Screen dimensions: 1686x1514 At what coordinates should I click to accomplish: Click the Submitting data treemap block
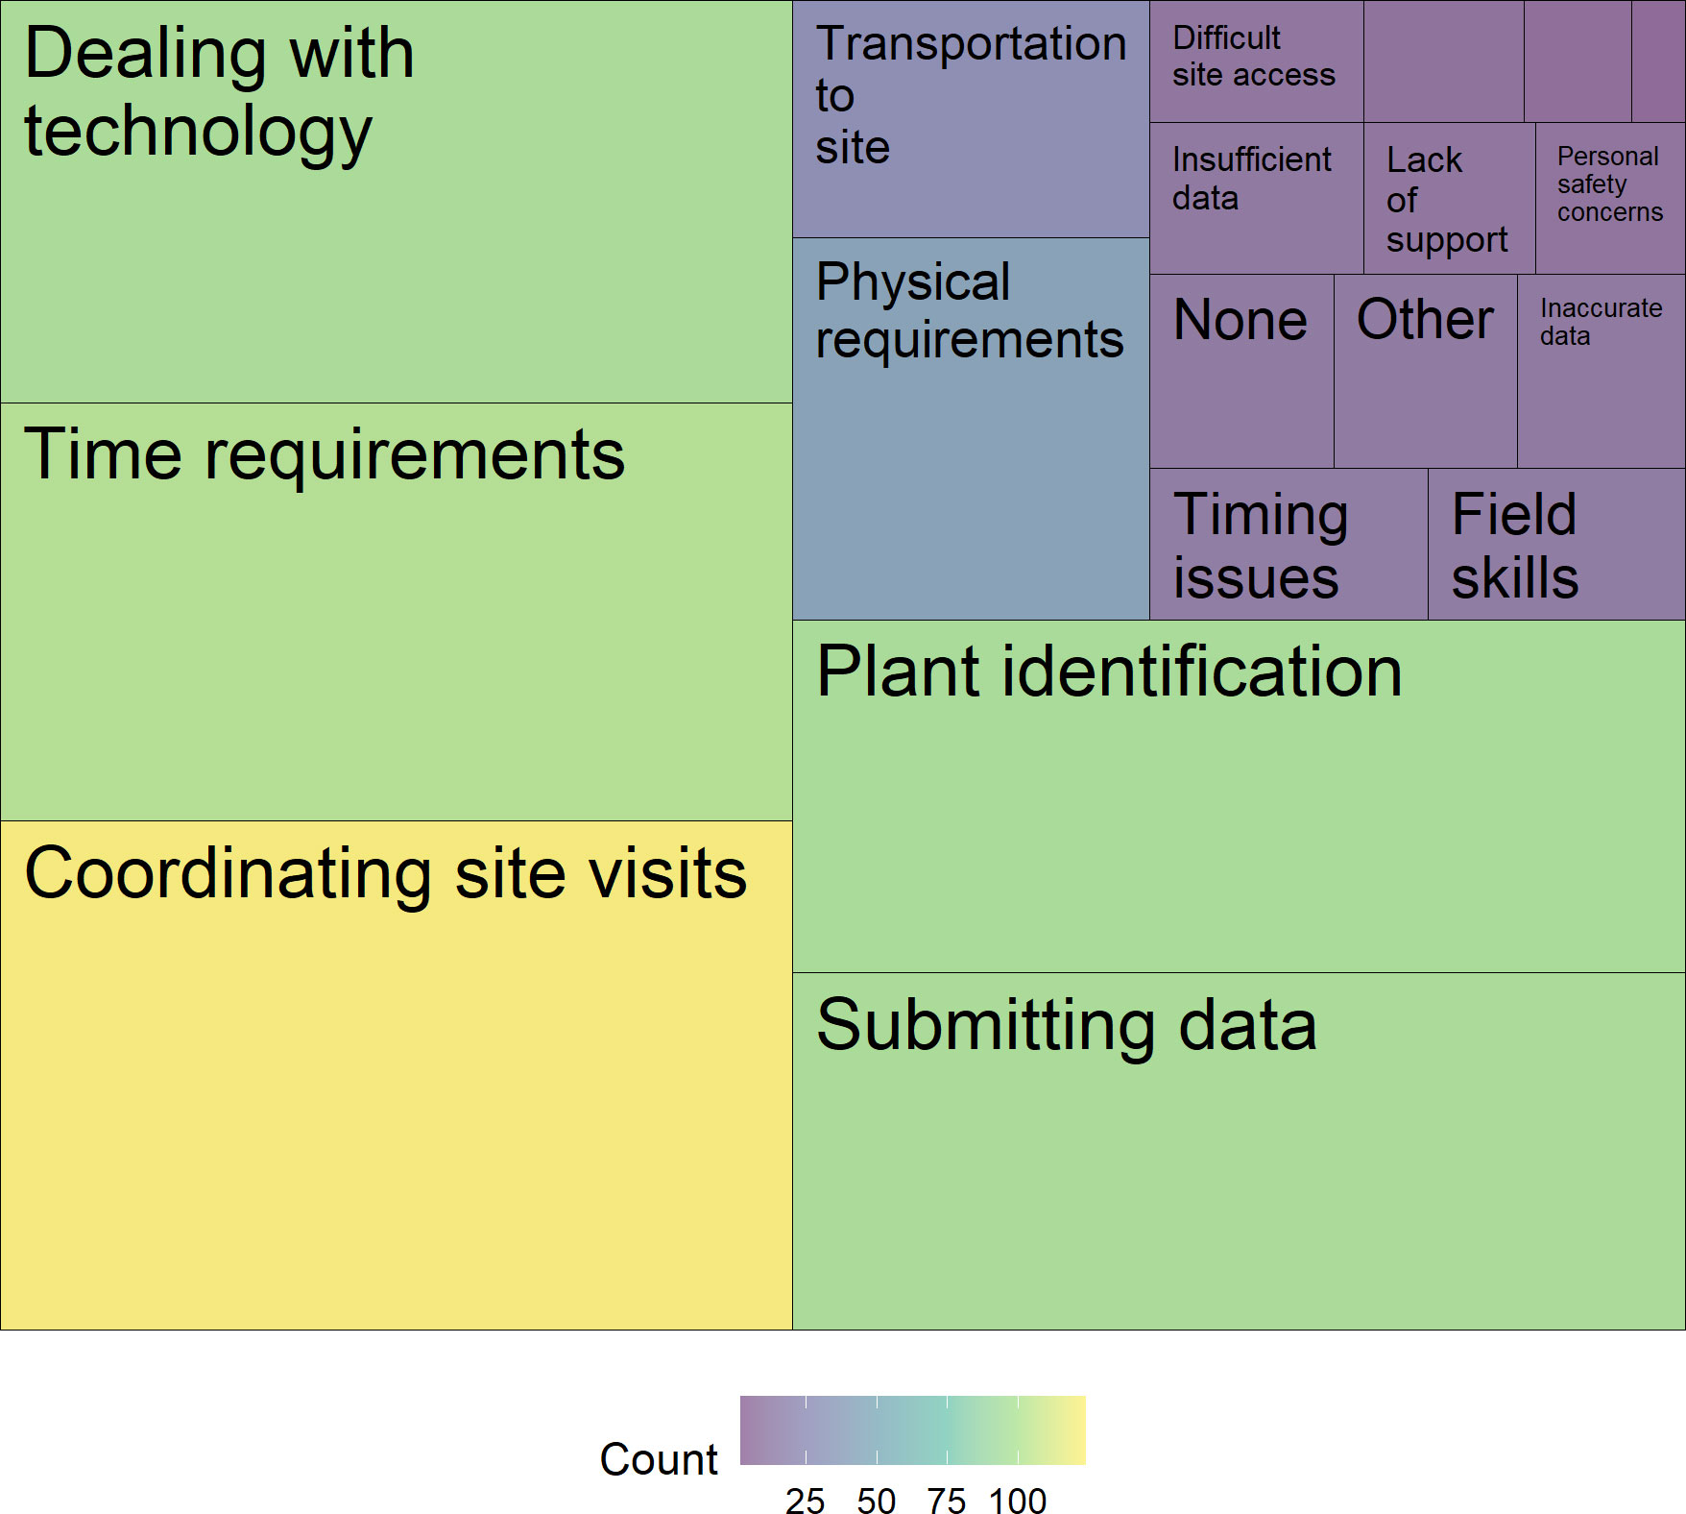click(1239, 1151)
